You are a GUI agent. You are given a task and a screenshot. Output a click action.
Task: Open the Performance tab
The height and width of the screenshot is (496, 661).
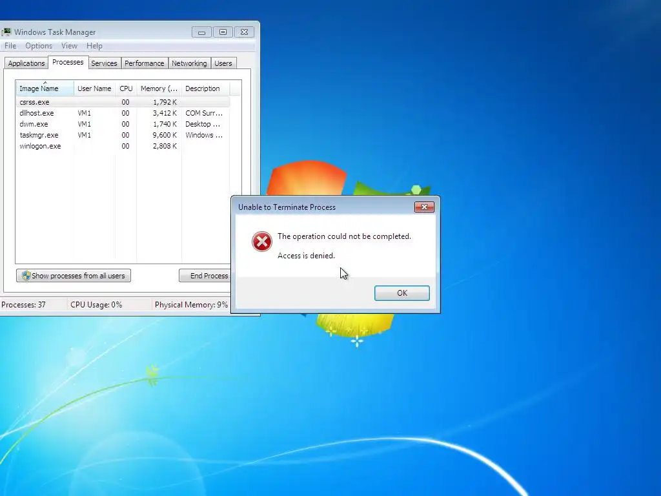point(144,63)
